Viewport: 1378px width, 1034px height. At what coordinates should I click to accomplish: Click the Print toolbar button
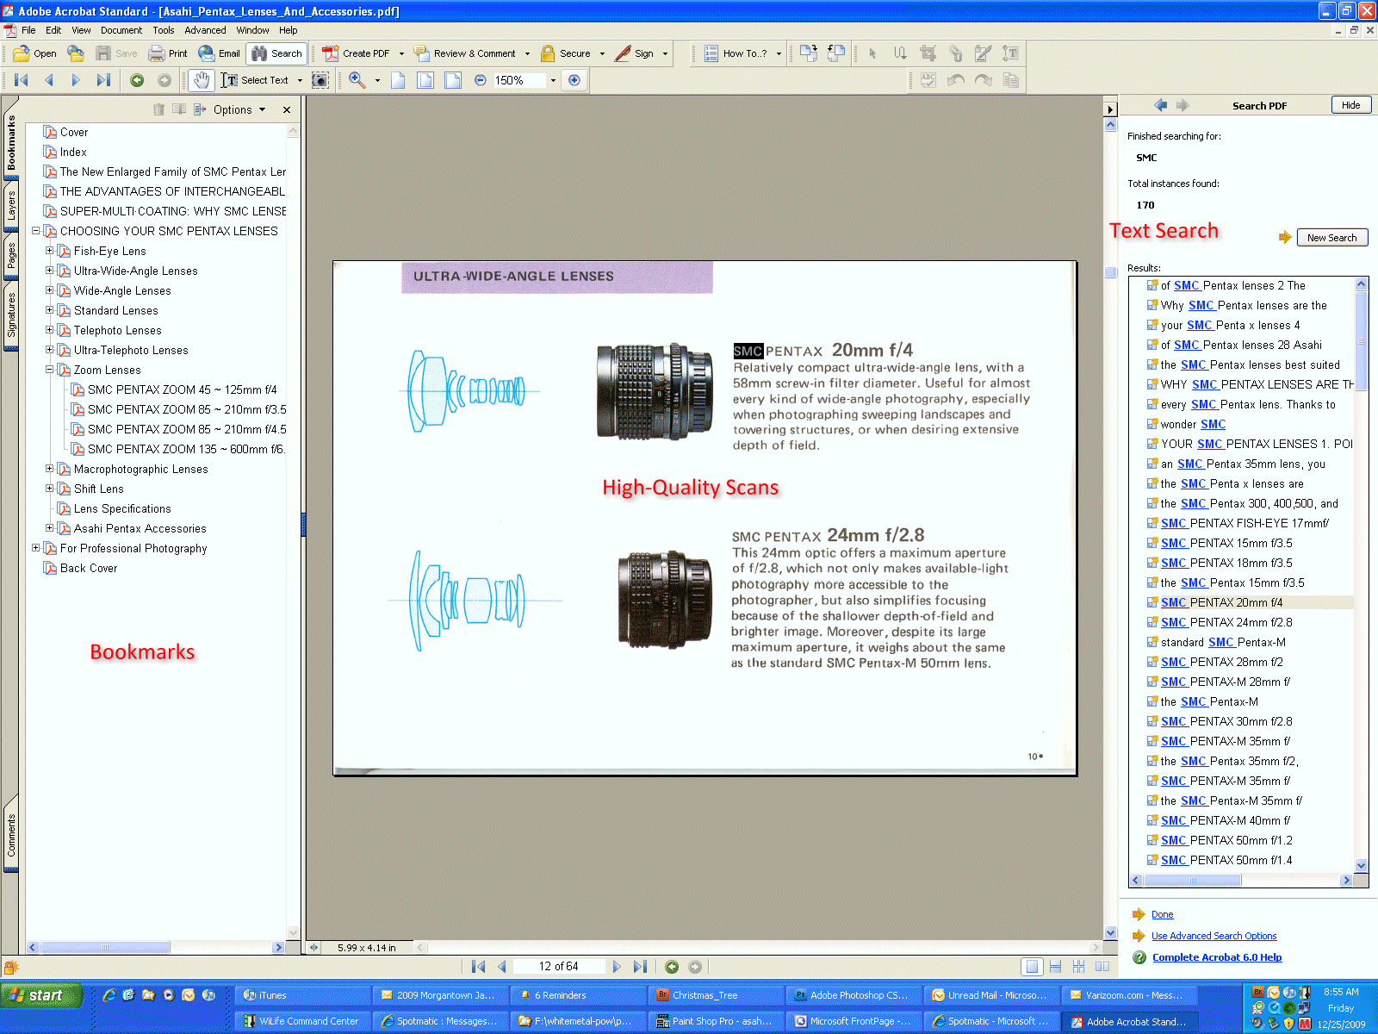(168, 53)
